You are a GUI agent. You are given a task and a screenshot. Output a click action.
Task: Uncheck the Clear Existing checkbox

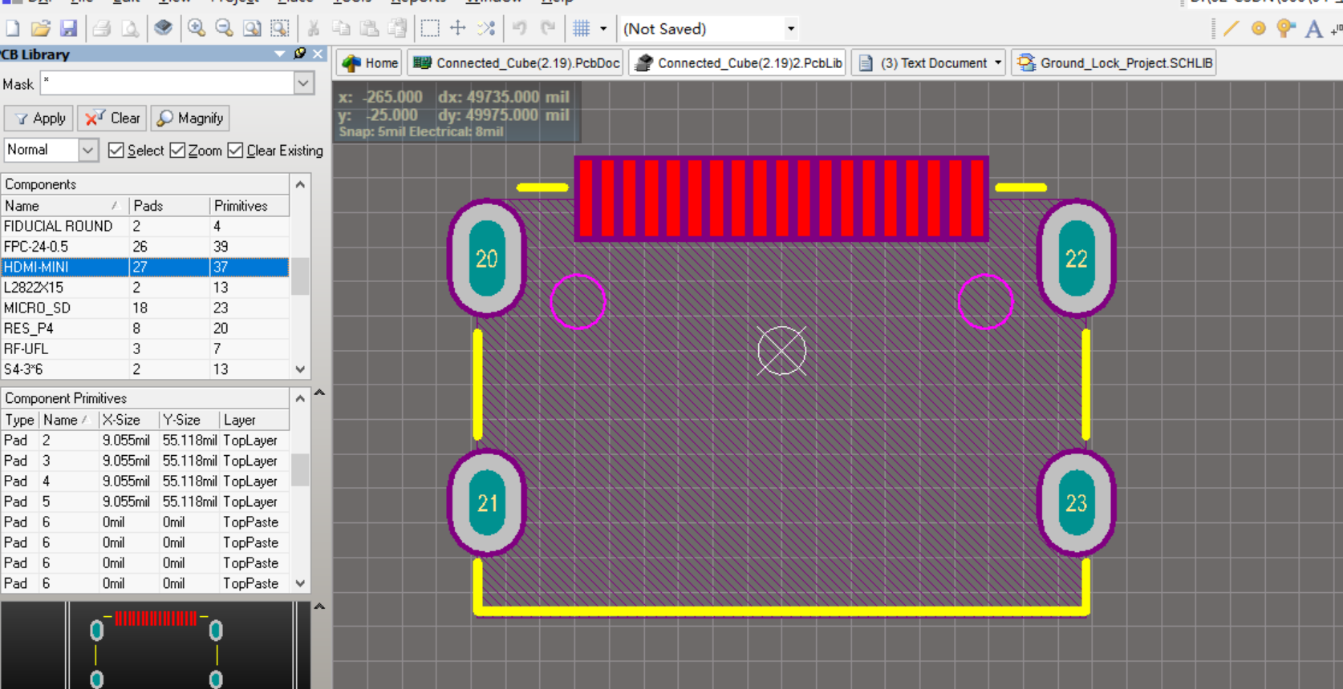235,151
